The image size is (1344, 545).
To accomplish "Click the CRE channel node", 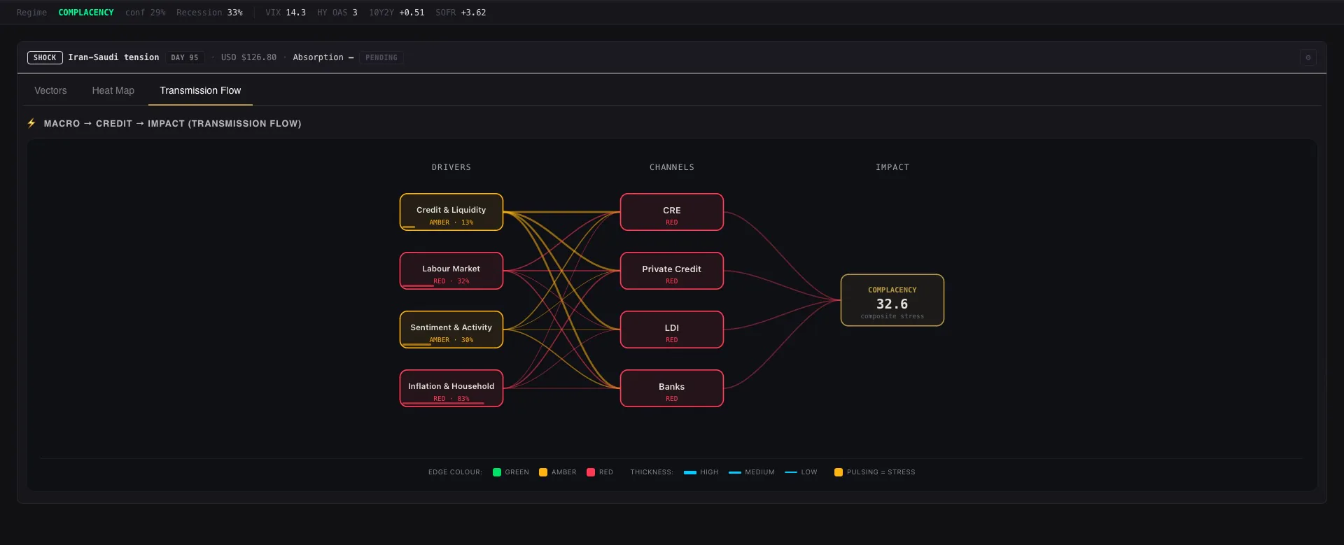I will [x=672, y=212].
